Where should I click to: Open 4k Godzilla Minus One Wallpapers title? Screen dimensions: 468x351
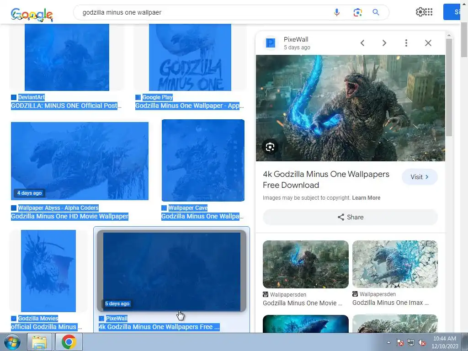(x=326, y=179)
